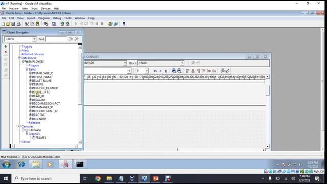The width and height of the screenshot is (327, 184).
Task: Click the Zoom In magnifier in layout editor
Action: point(174,71)
